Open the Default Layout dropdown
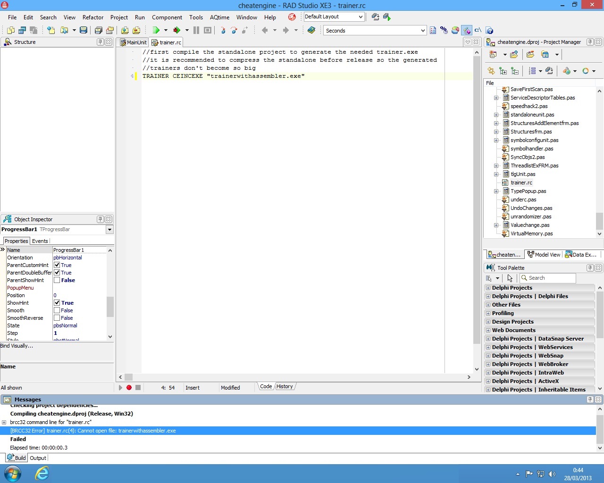 point(361,17)
